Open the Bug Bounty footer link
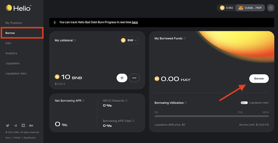This screenshot has width=278, height=143. click(x=29, y=137)
